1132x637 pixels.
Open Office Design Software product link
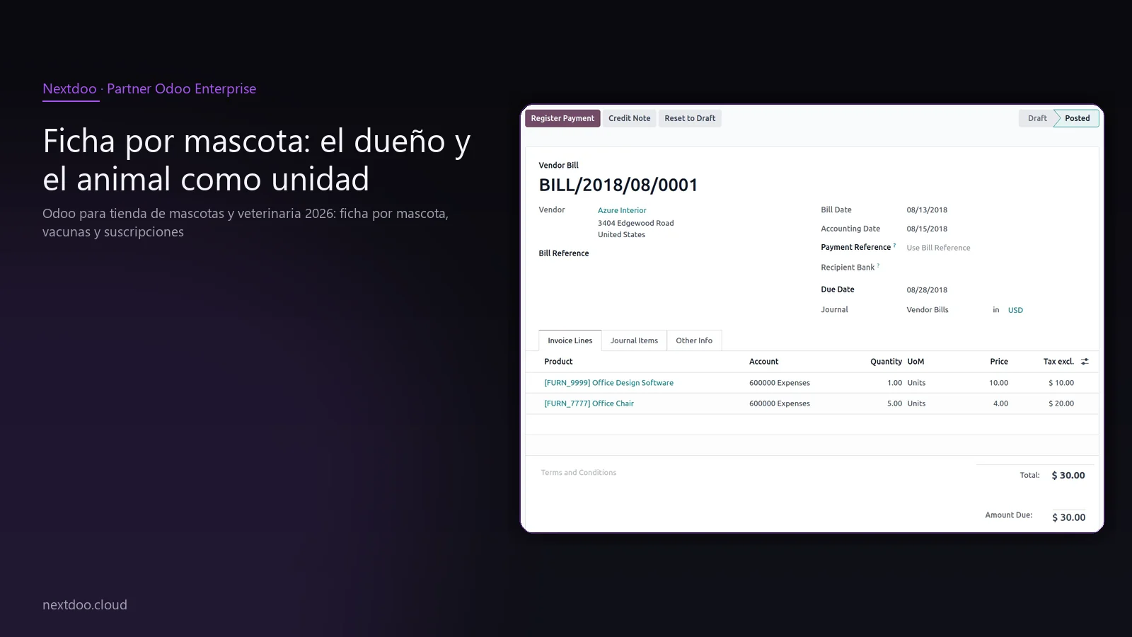coord(608,383)
